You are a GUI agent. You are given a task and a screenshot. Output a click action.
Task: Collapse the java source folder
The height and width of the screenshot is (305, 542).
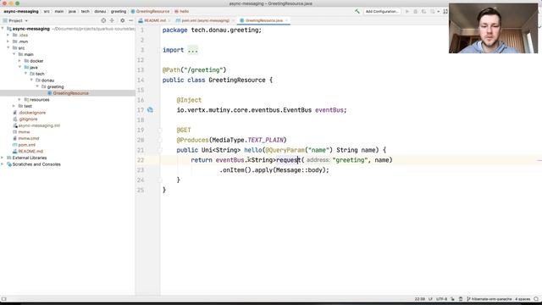19,67
